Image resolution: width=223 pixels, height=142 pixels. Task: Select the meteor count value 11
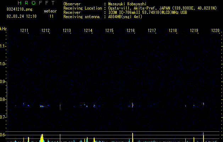click(x=51, y=16)
